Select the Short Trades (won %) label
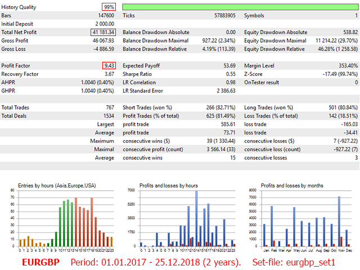360x270 pixels. [148, 107]
